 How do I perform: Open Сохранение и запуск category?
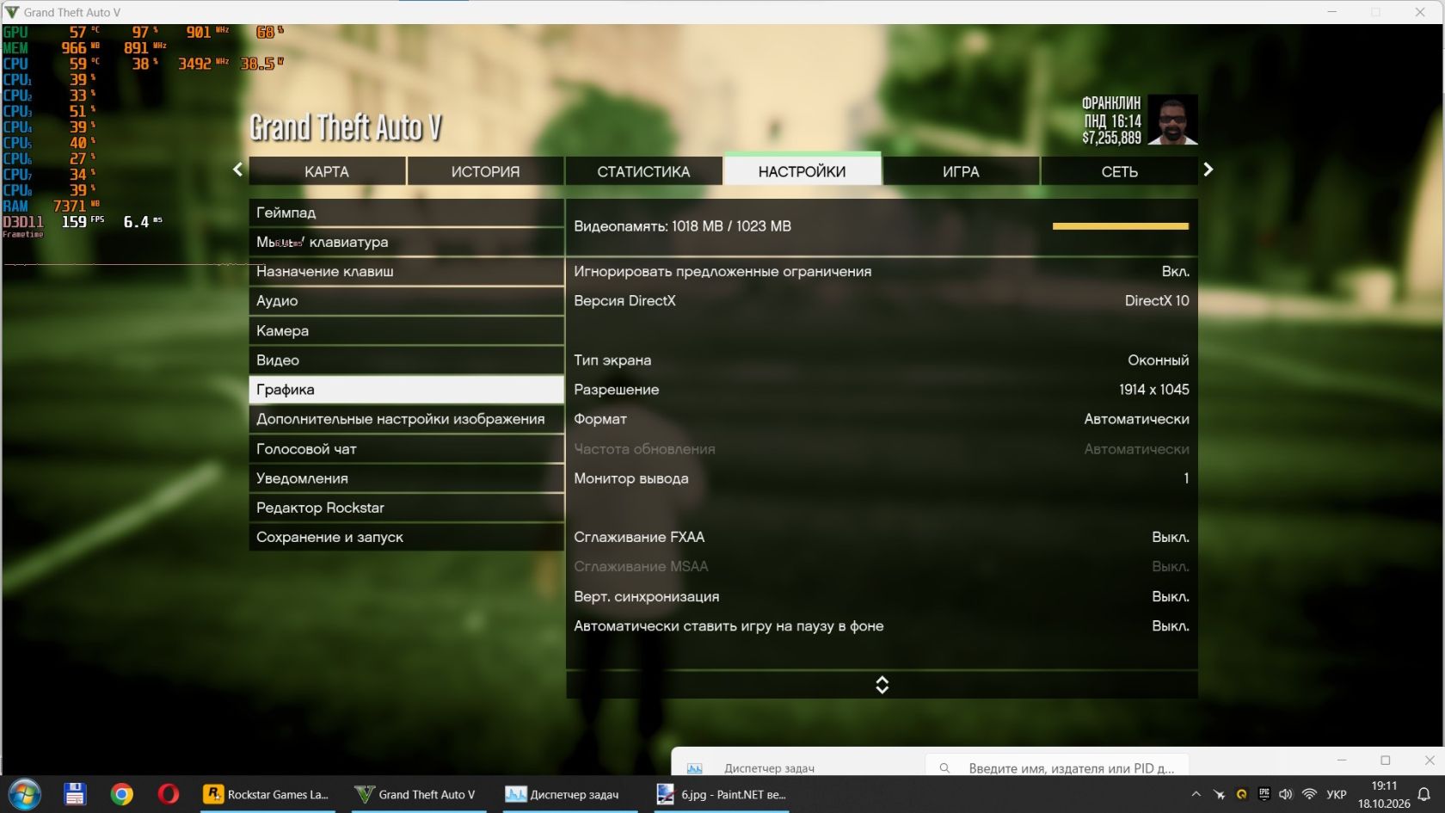tap(406, 537)
